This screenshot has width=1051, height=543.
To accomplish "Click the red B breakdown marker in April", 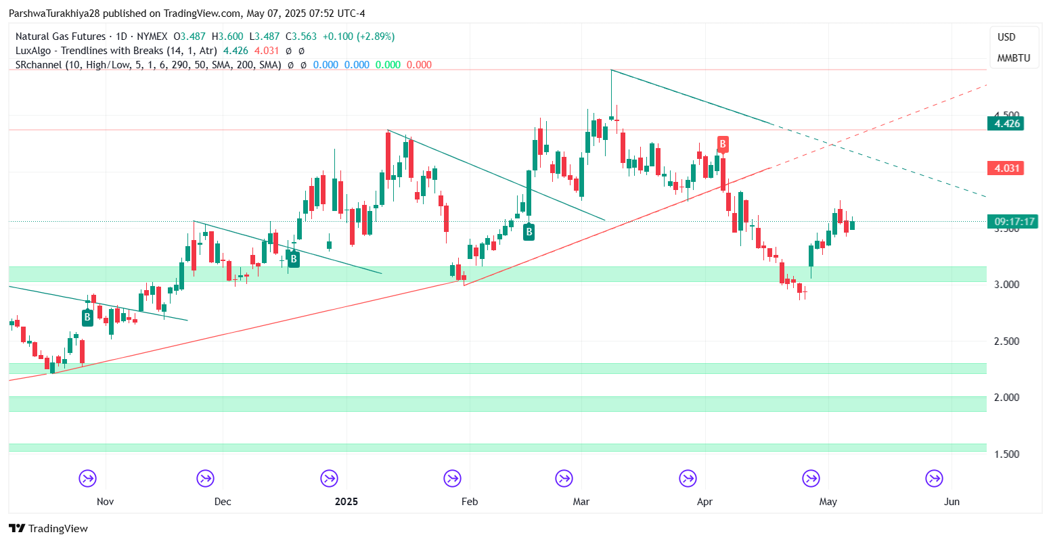I will (x=723, y=143).
